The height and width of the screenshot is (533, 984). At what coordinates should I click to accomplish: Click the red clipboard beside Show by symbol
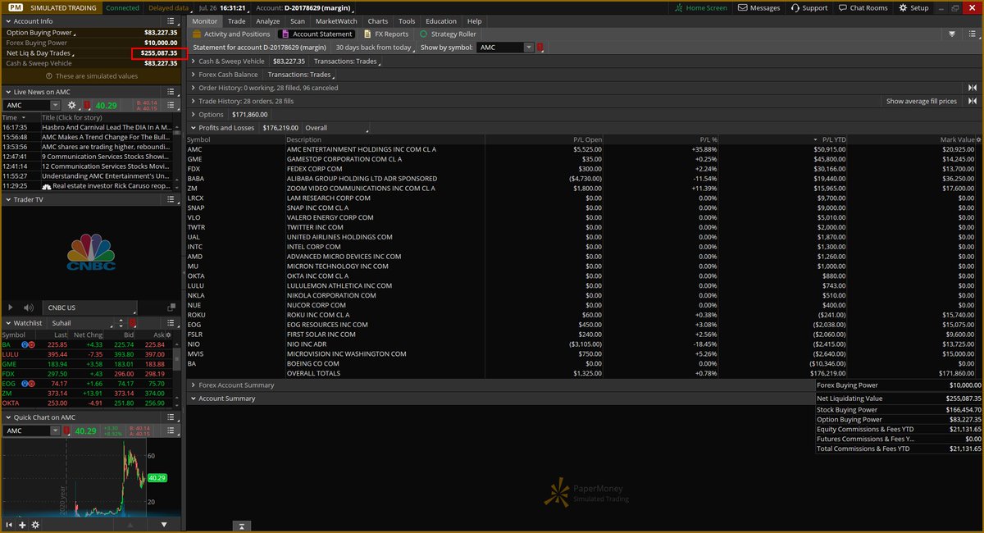pos(540,48)
